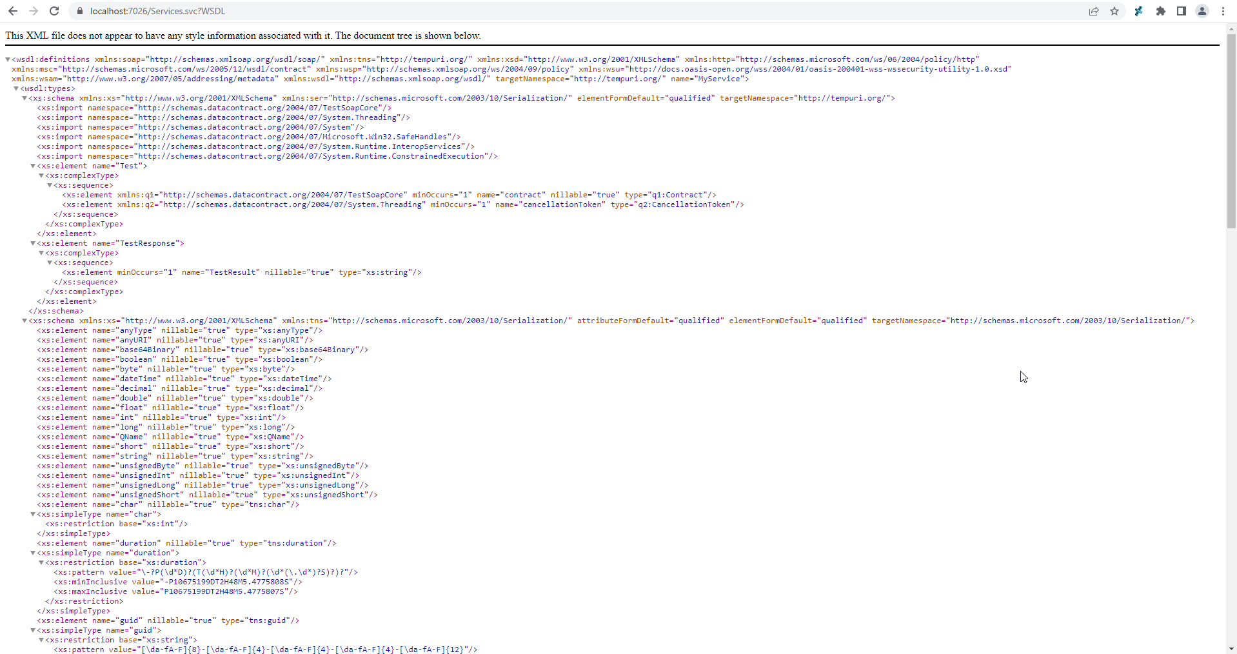Collapse xs:simpleType name="char" node
Screen dimensions: 1237x654
click(33, 514)
